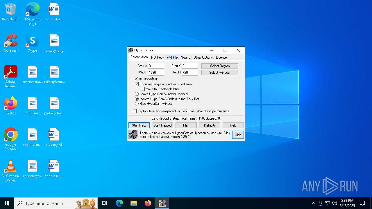This screenshot has width=372, height=209.
Task: Click the Select Region button
Action: tap(220, 66)
